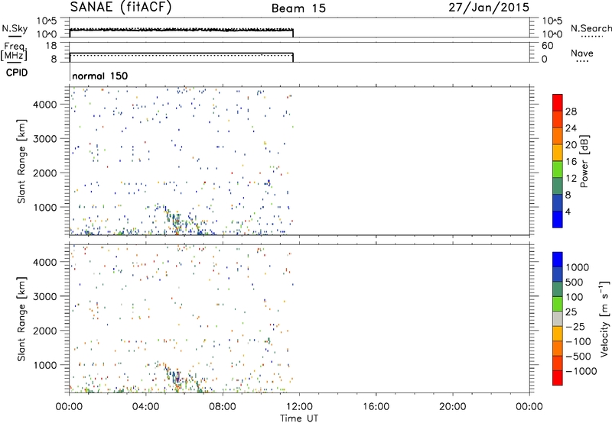612x423 pixels.
Task: Click the 4 label on Power colorbar
Action: click(x=568, y=211)
